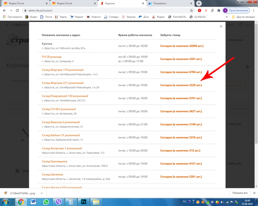Open Chrome extensions puzzle icon

pyautogui.click(x=219, y=11)
